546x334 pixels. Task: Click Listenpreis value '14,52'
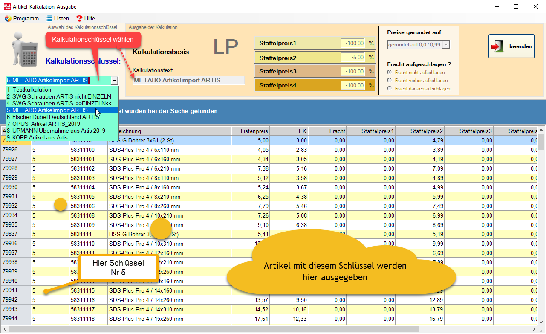pyautogui.click(x=251, y=309)
